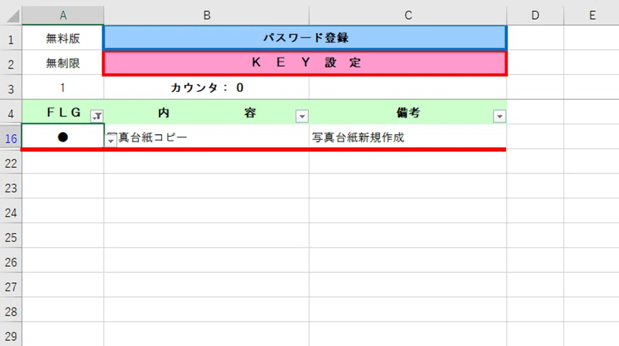The height and width of the screenshot is (346, 619).
Task: Select column B header
Action: (206, 15)
